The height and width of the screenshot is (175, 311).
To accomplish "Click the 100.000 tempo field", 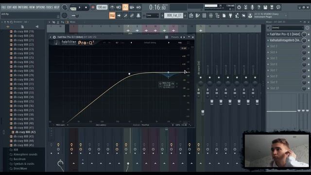I will click(x=102, y=7).
